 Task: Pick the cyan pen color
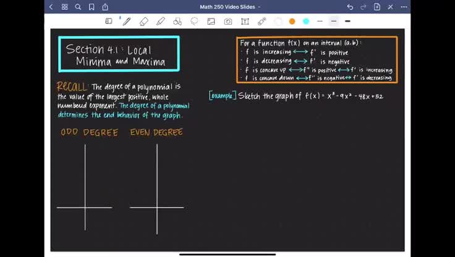[306, 21]
